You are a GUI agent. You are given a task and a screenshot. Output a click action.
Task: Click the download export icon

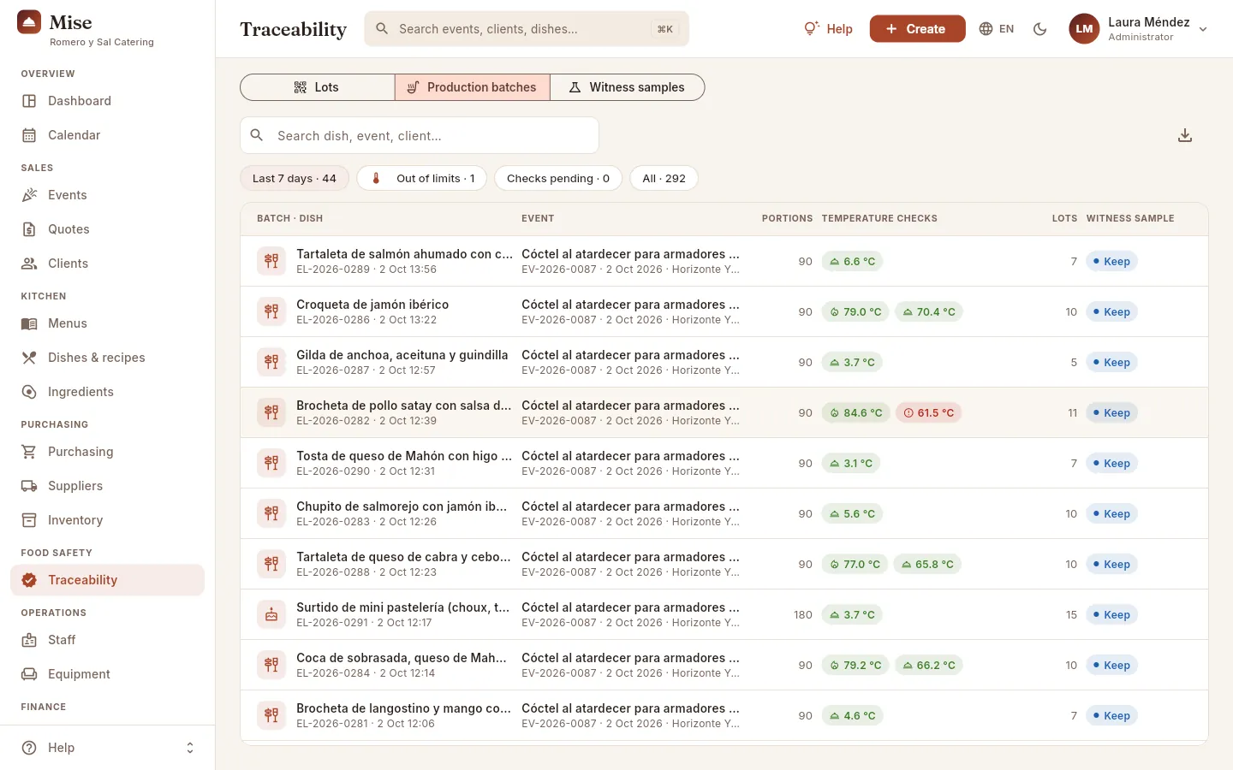click(1185, 135)
